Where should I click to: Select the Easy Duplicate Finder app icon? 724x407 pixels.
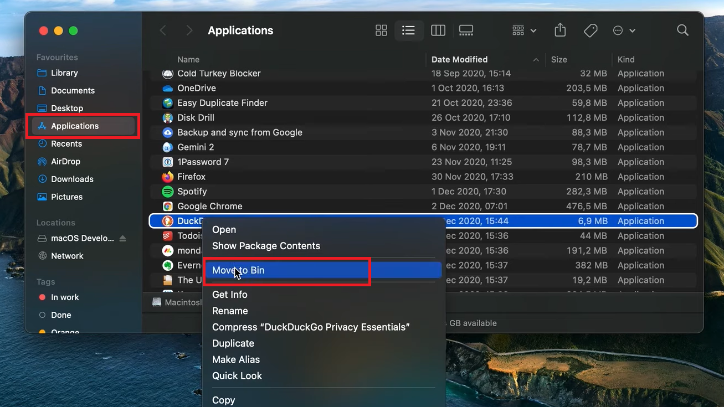click(168, 103)
